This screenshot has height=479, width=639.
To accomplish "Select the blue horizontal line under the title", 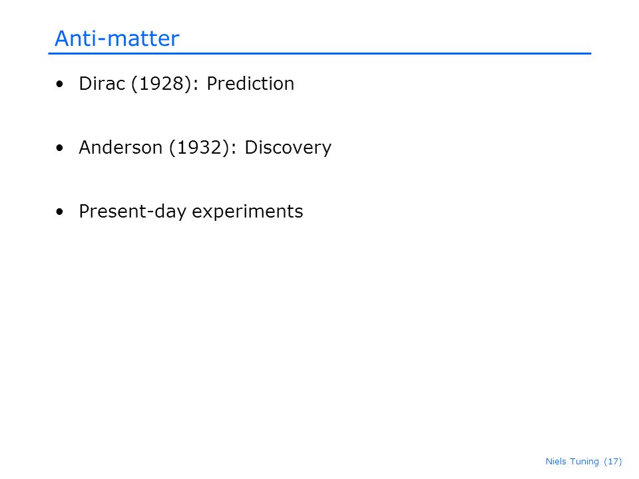I will tap(319, 53).
